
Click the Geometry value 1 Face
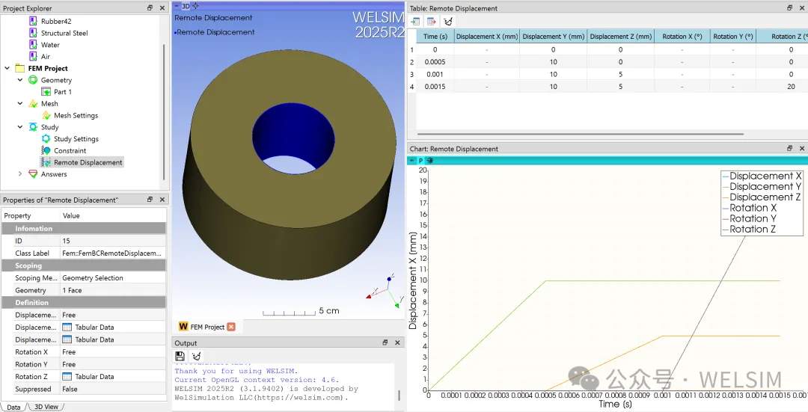[x=113, y=290]
